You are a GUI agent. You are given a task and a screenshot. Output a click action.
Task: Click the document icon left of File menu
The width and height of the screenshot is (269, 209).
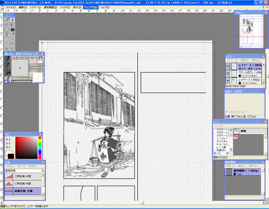(2, 7)
